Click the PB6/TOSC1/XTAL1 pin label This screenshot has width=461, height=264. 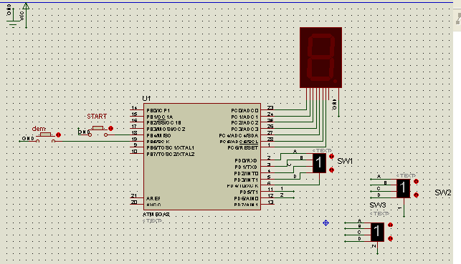tap(170, 148)
